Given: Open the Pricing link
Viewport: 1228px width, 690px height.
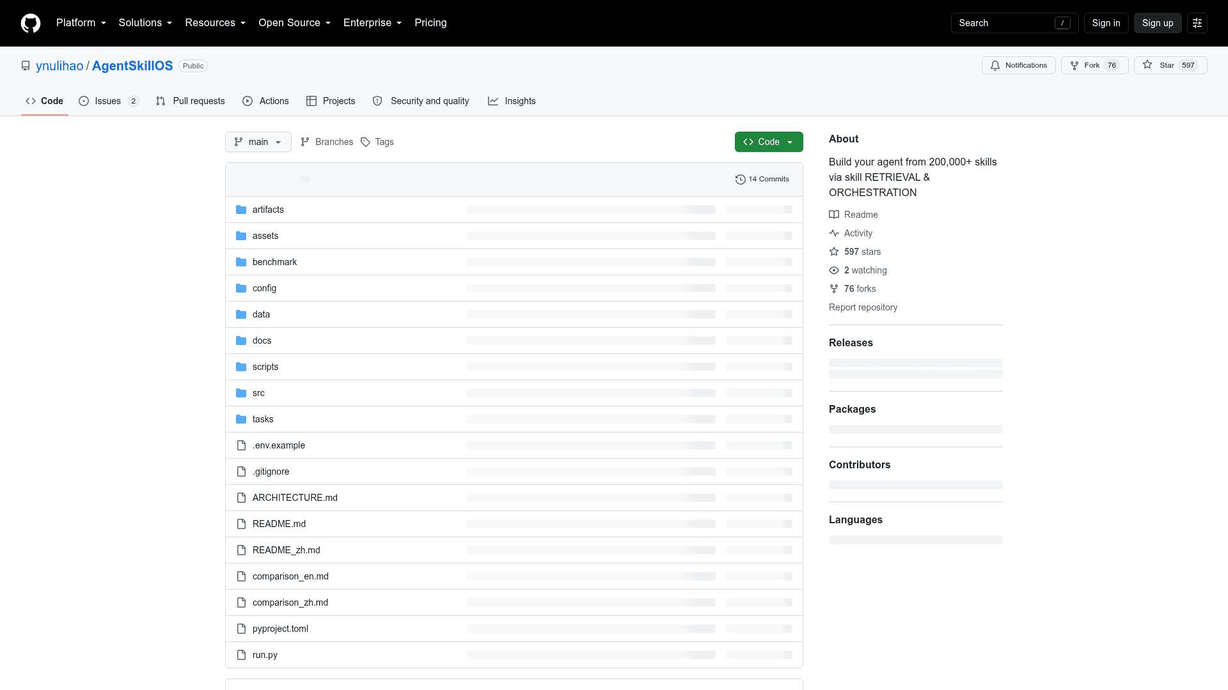Looking at the screenshot, I should coord(430,23).
